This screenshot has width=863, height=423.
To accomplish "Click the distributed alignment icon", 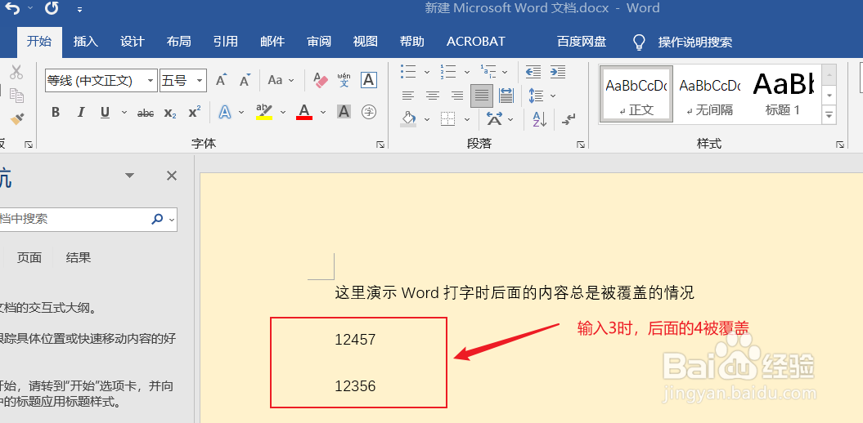I will click(x=506, y=96).
